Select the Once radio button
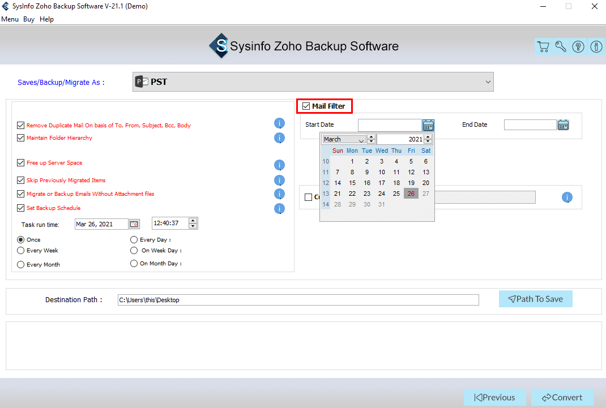This screenshot has width=606, height=408. coord(21,240)
